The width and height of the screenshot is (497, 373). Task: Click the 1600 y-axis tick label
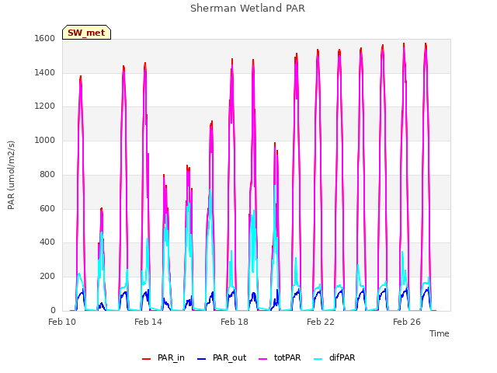point(45,39)
